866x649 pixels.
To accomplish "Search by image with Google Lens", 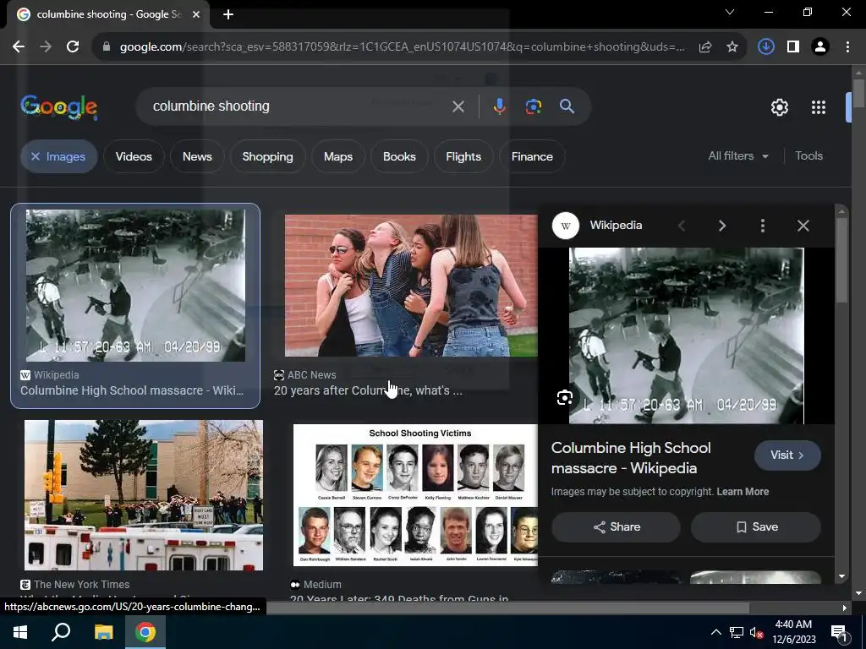I will tap(534, 106).
